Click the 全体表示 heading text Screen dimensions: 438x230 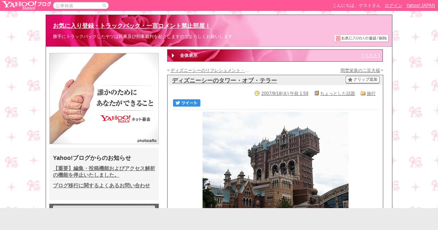[x=189, y=55]
